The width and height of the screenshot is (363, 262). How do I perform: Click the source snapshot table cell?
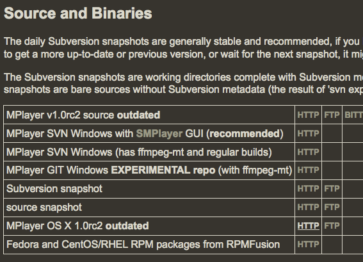click(149, 208)
